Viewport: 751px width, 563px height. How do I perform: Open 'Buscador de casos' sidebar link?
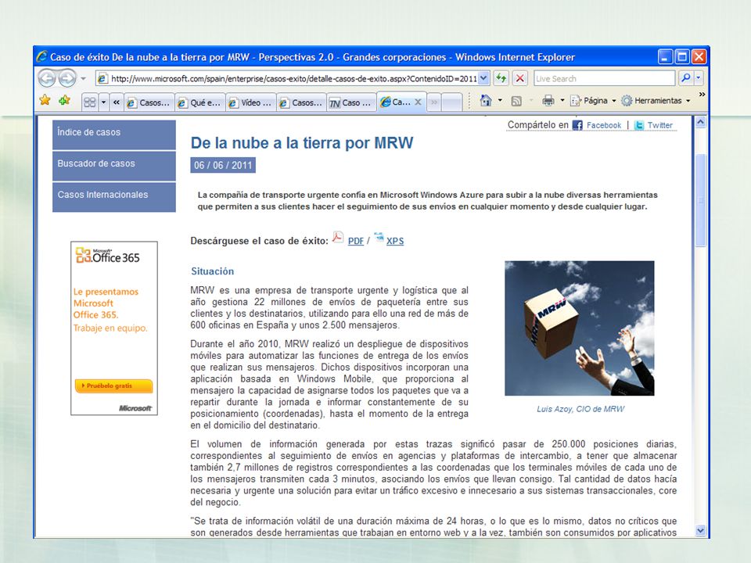coord(114,166)
